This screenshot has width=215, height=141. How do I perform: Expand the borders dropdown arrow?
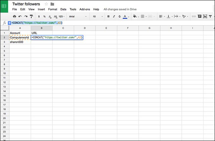(x=146, y=16)
